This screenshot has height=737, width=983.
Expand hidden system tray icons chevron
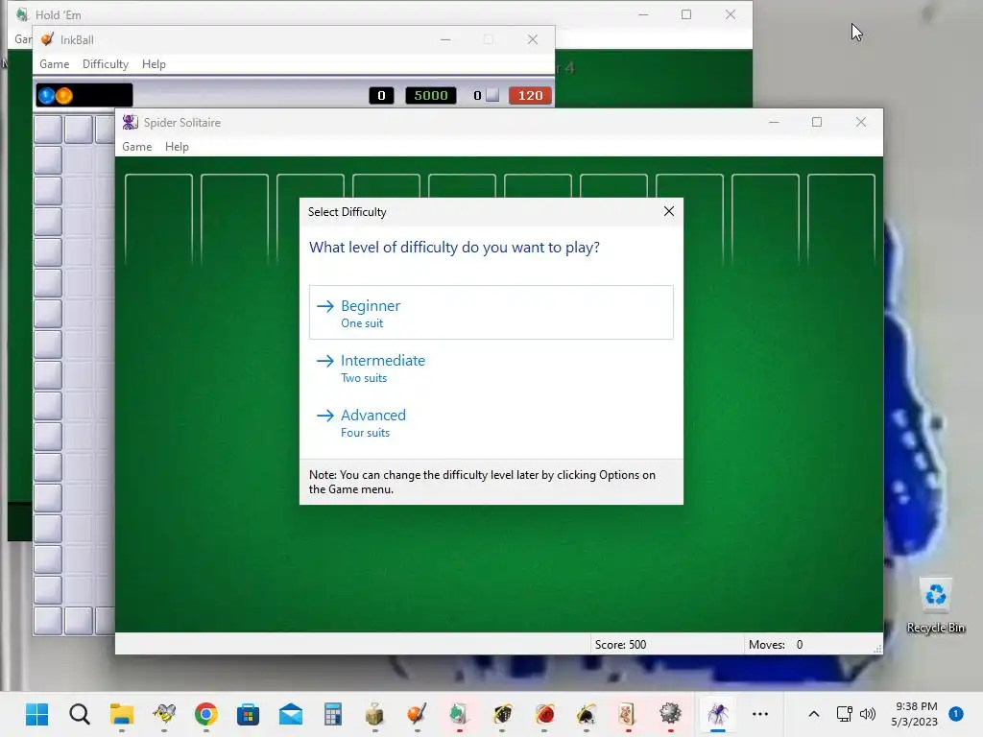pos(814,714)
